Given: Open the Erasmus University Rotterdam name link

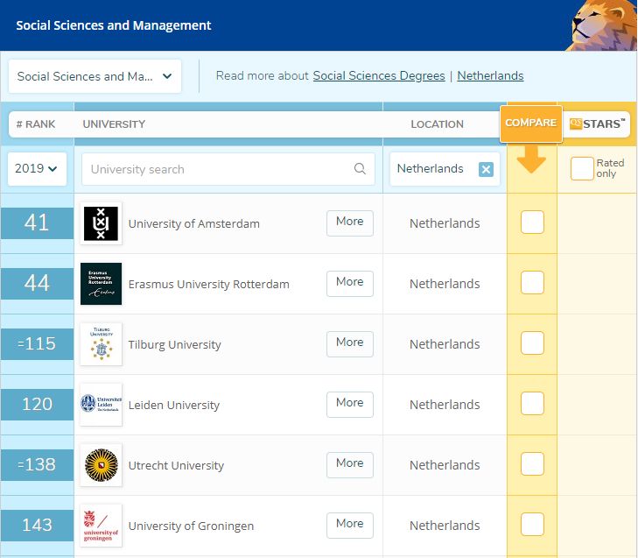Looking at the screenshot, I should pyautogui.click(x=209, y=284).
